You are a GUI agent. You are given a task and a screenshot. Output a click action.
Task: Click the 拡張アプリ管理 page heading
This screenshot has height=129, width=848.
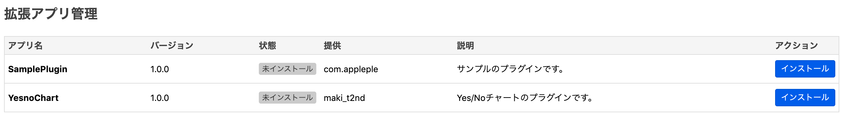coord(51,14)
